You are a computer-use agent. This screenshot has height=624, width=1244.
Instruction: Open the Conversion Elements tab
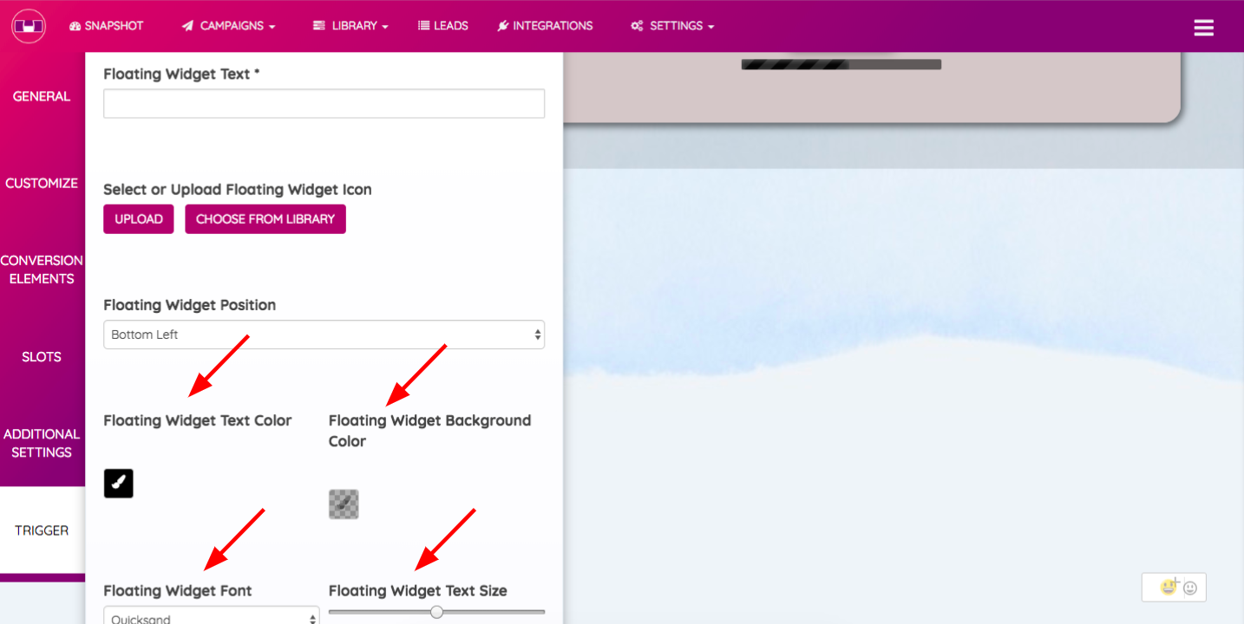click(x=42, y=270)
